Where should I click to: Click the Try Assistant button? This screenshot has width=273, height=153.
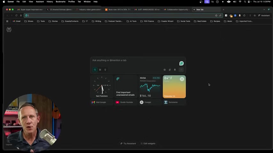(x=128, y=143)
